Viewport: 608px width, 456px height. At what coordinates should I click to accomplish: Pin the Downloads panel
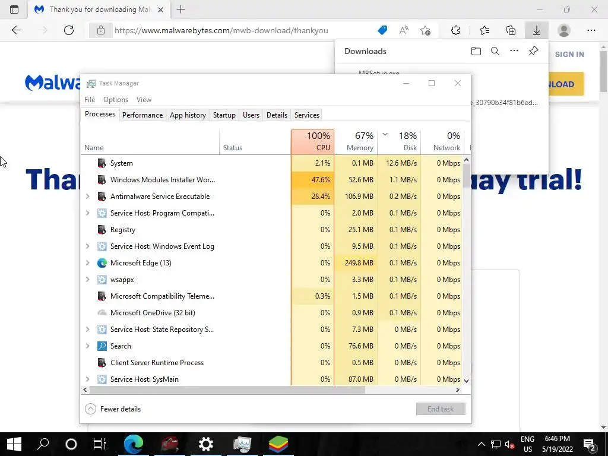click(x=534, y=51)
